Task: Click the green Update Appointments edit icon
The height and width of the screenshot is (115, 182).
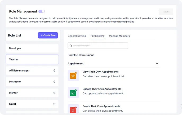Action: coord(73,93)
